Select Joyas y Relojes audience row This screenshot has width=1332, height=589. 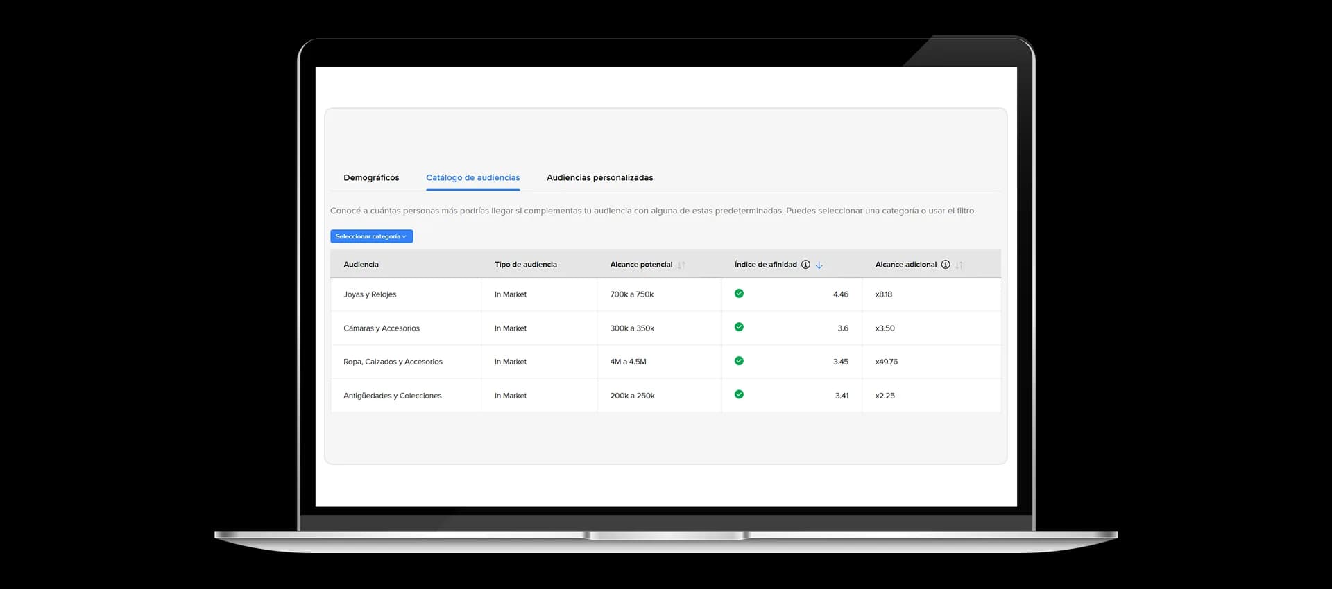[665, 294]
